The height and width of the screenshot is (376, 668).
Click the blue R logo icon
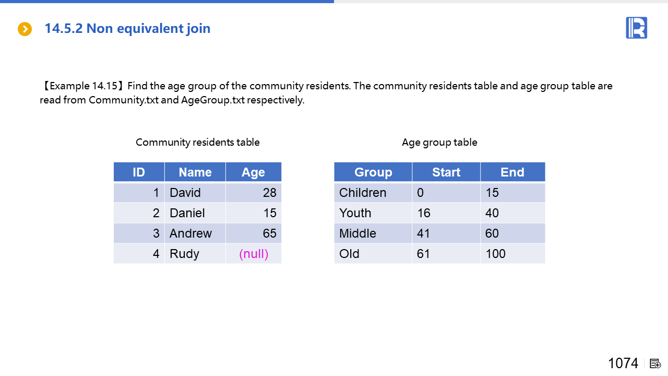click(636, 28)
